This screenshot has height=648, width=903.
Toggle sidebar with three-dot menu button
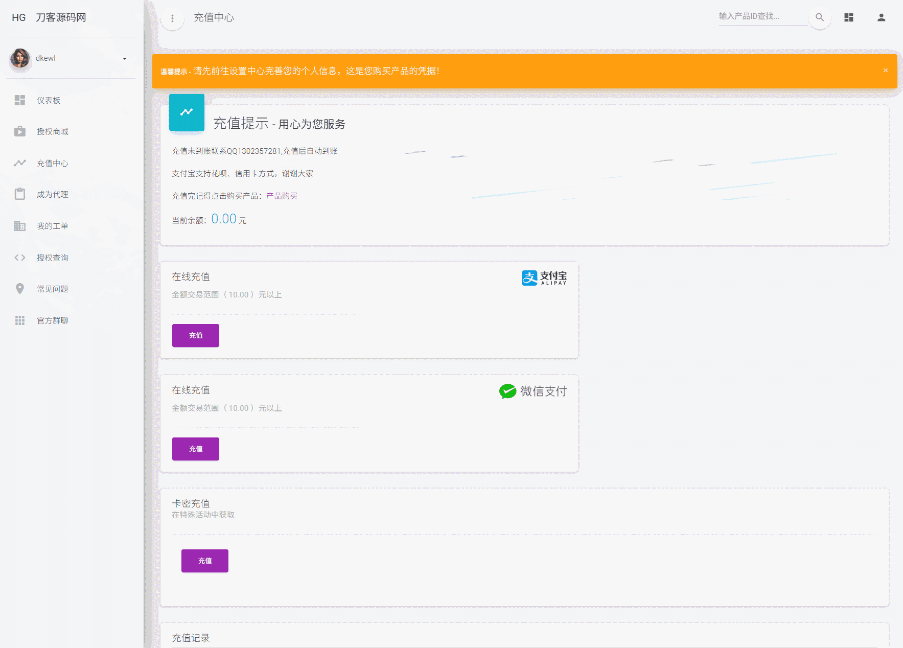172,18
